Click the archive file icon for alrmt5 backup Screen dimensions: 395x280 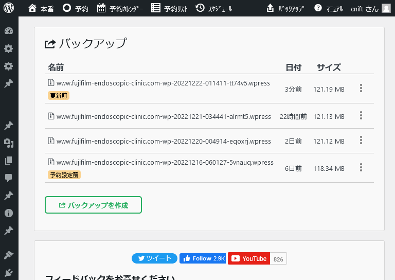(x=51, y=116)
